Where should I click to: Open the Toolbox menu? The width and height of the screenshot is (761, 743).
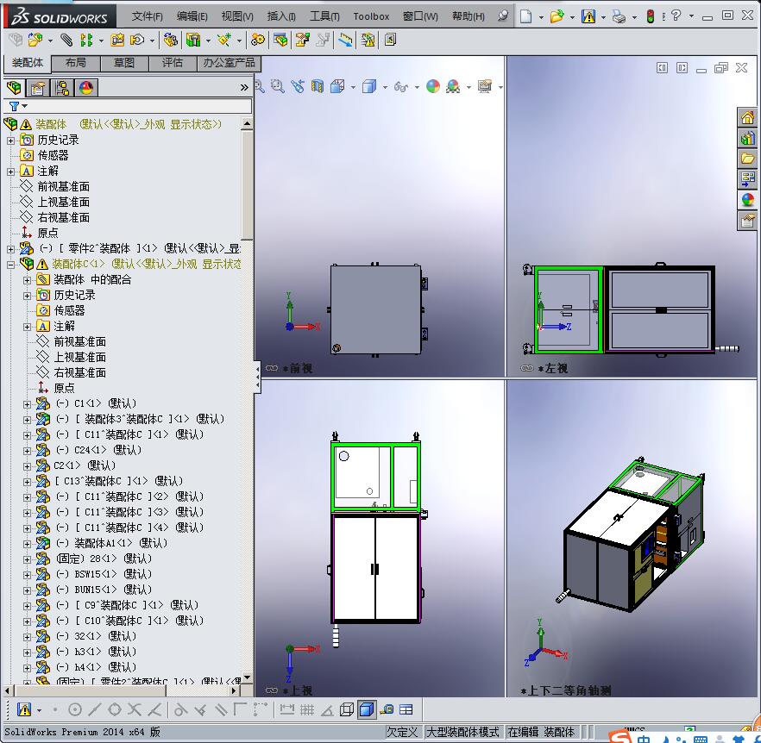[x=371, y=16]
